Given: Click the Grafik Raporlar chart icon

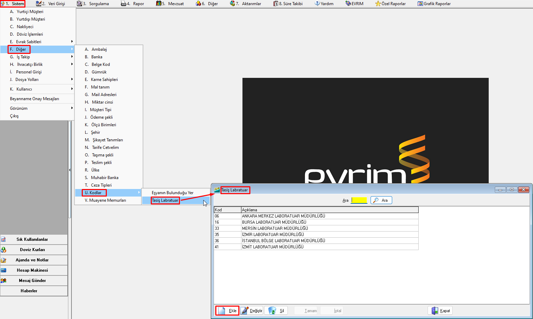Looking at the screenshot, I should [x=420, y=4].
